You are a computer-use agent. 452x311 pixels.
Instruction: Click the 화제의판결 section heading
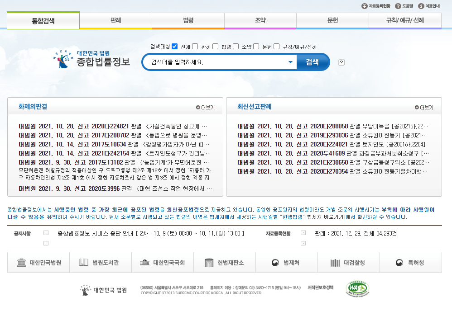click(x=33, y=107)
